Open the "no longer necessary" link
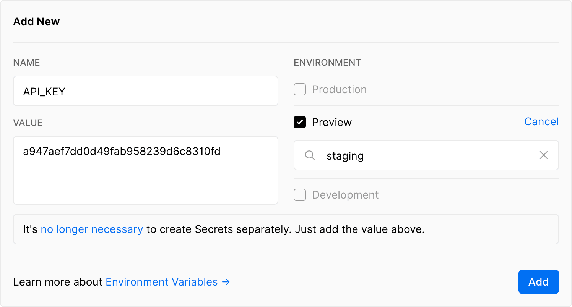The image size is (572, 307). coord(91,229)
